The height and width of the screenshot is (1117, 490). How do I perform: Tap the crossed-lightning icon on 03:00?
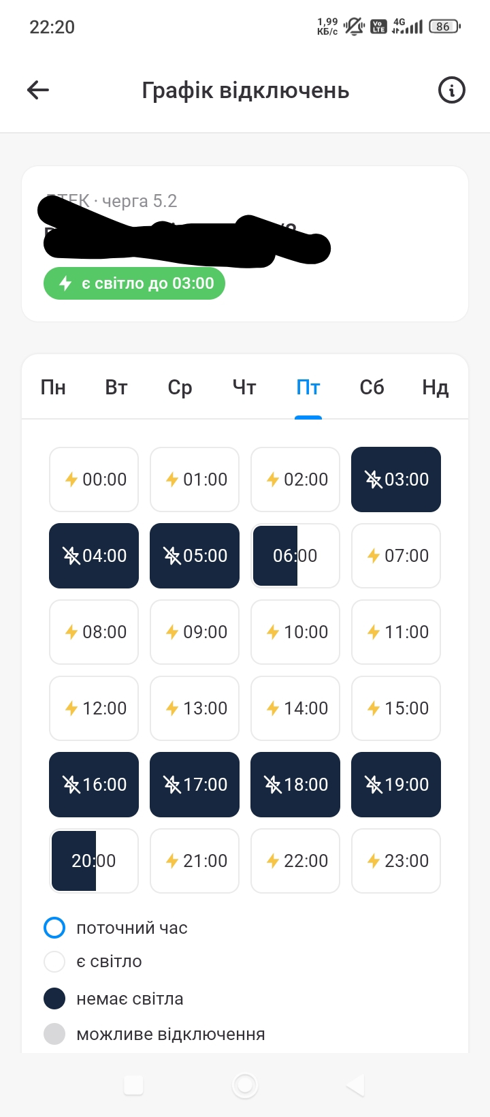374,479
